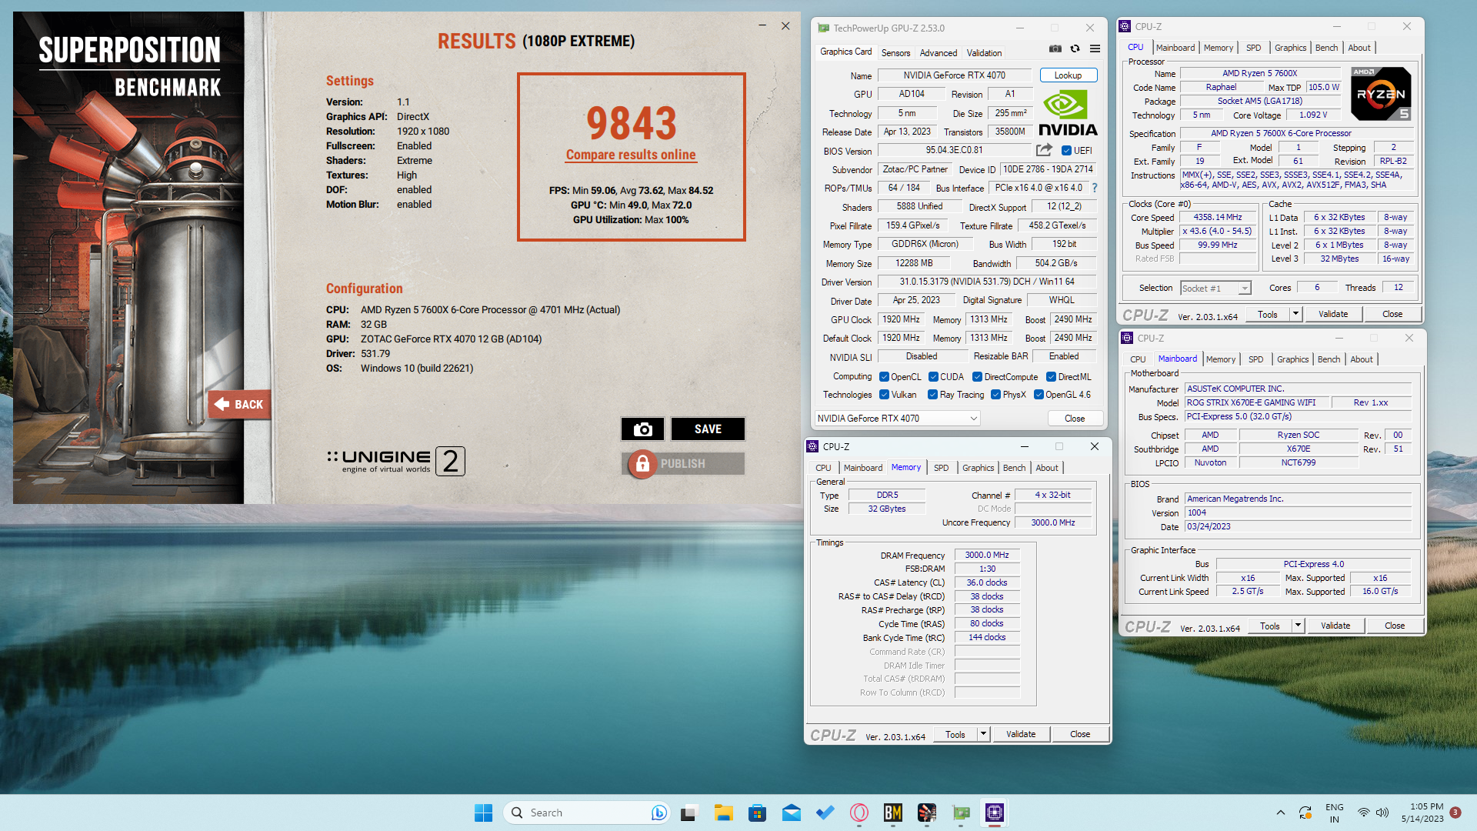Open the Opera browser taskbar icon

click(859, 813)
